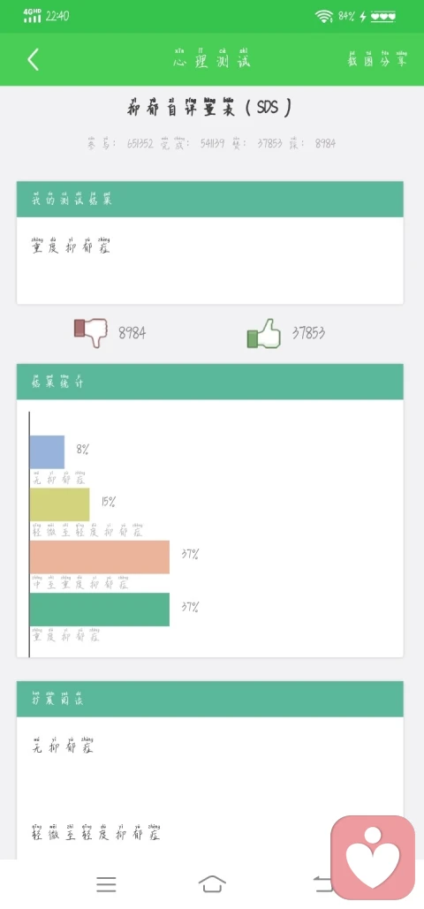
Task: Select the yellow 15% bar
Action: pyautogui.click(x=60, y=504)
